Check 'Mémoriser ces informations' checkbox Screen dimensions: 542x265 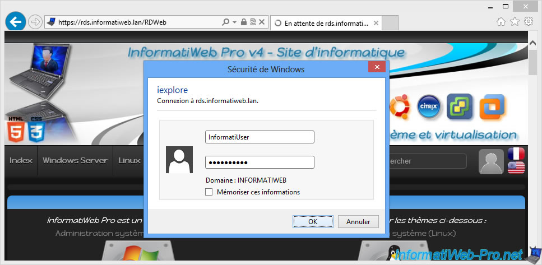(x=209, y=192)
